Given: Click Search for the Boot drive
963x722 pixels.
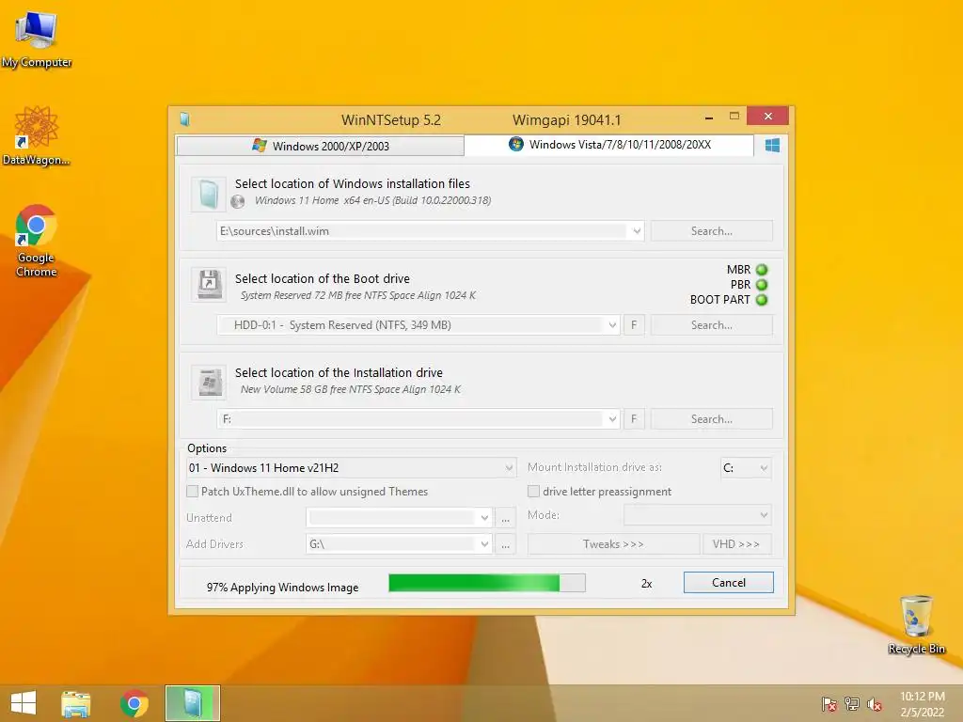Looking at the screenshot, I should click(711, 324).
